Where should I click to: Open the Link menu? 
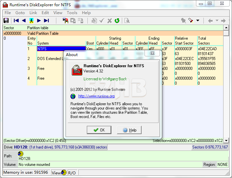pos(33,13)
